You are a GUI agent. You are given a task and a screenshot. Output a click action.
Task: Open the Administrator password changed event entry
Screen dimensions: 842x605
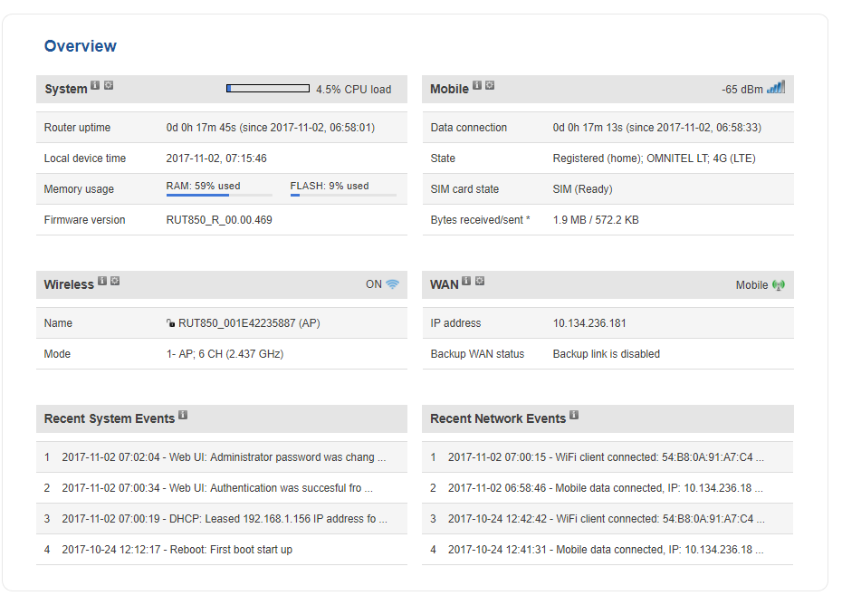pyautogui.click(x=224, y=457)
